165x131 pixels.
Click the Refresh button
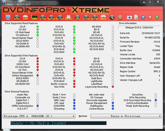83,116
